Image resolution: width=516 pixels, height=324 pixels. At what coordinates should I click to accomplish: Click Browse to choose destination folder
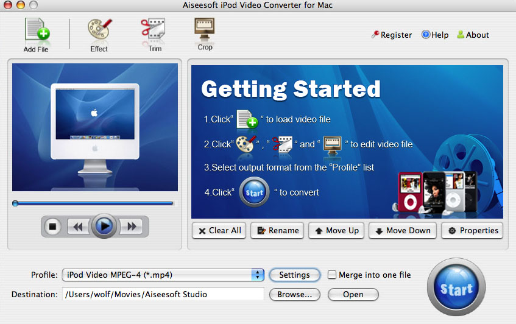[294, 294]
